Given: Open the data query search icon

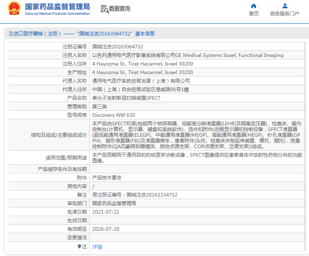Looking at the screenshot, I should [x=105, y=9].
